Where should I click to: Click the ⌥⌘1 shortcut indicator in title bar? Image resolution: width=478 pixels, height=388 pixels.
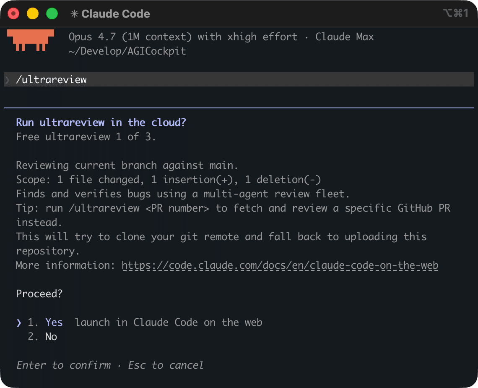point(455,13)
